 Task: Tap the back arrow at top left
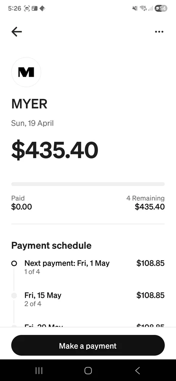(x=16, y=32)
